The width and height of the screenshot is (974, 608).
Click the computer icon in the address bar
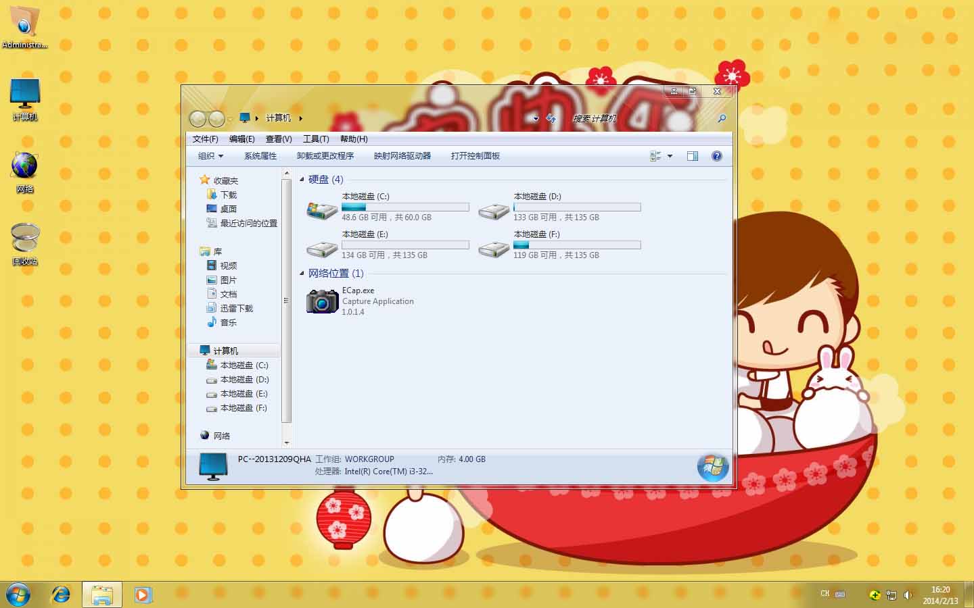(x=245, y=118)
